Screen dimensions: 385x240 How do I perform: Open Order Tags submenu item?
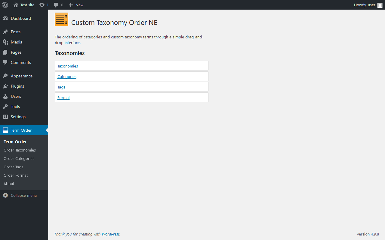pos(13,167)
